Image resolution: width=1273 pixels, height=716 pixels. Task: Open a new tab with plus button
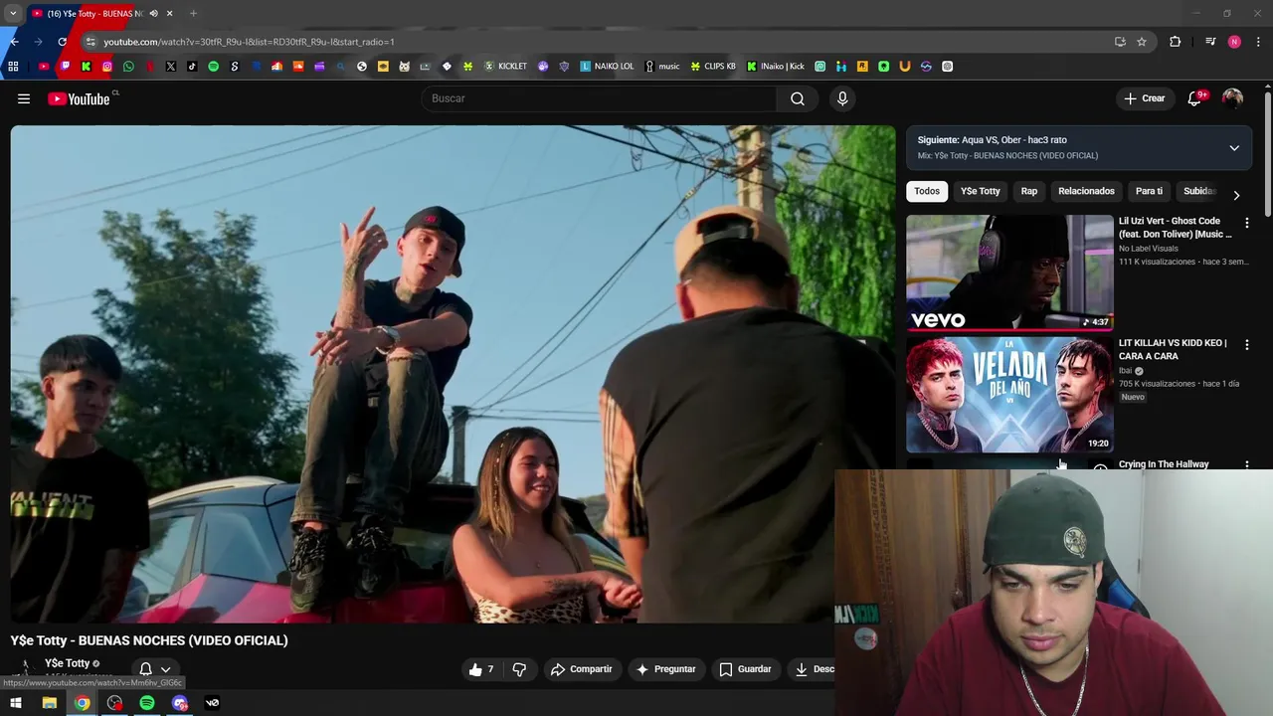tap(193, 14)
